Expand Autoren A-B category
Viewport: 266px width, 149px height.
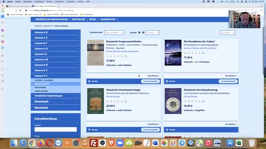coord(56,32)
